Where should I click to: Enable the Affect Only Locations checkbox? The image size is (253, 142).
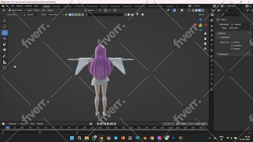pyautogui.click(x=232, y=46)
